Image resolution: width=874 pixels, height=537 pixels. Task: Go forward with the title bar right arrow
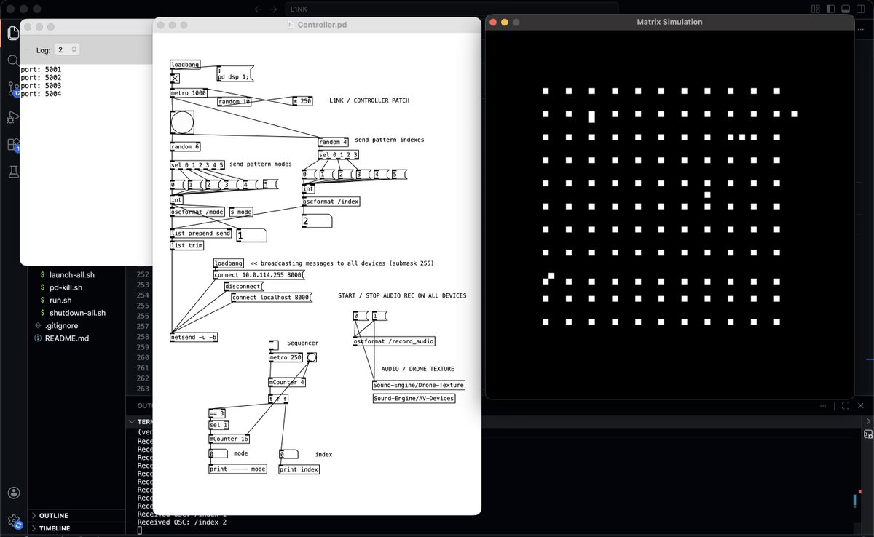274,9
